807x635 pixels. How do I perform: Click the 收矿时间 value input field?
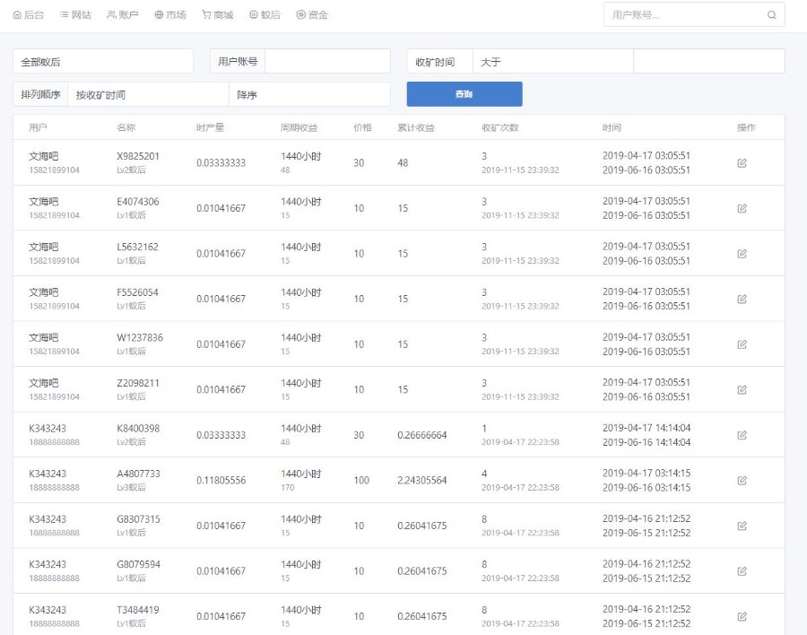[x=708, y=62]
